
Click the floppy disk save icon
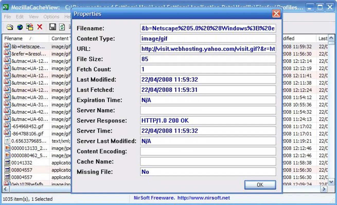tap(52, 27)
